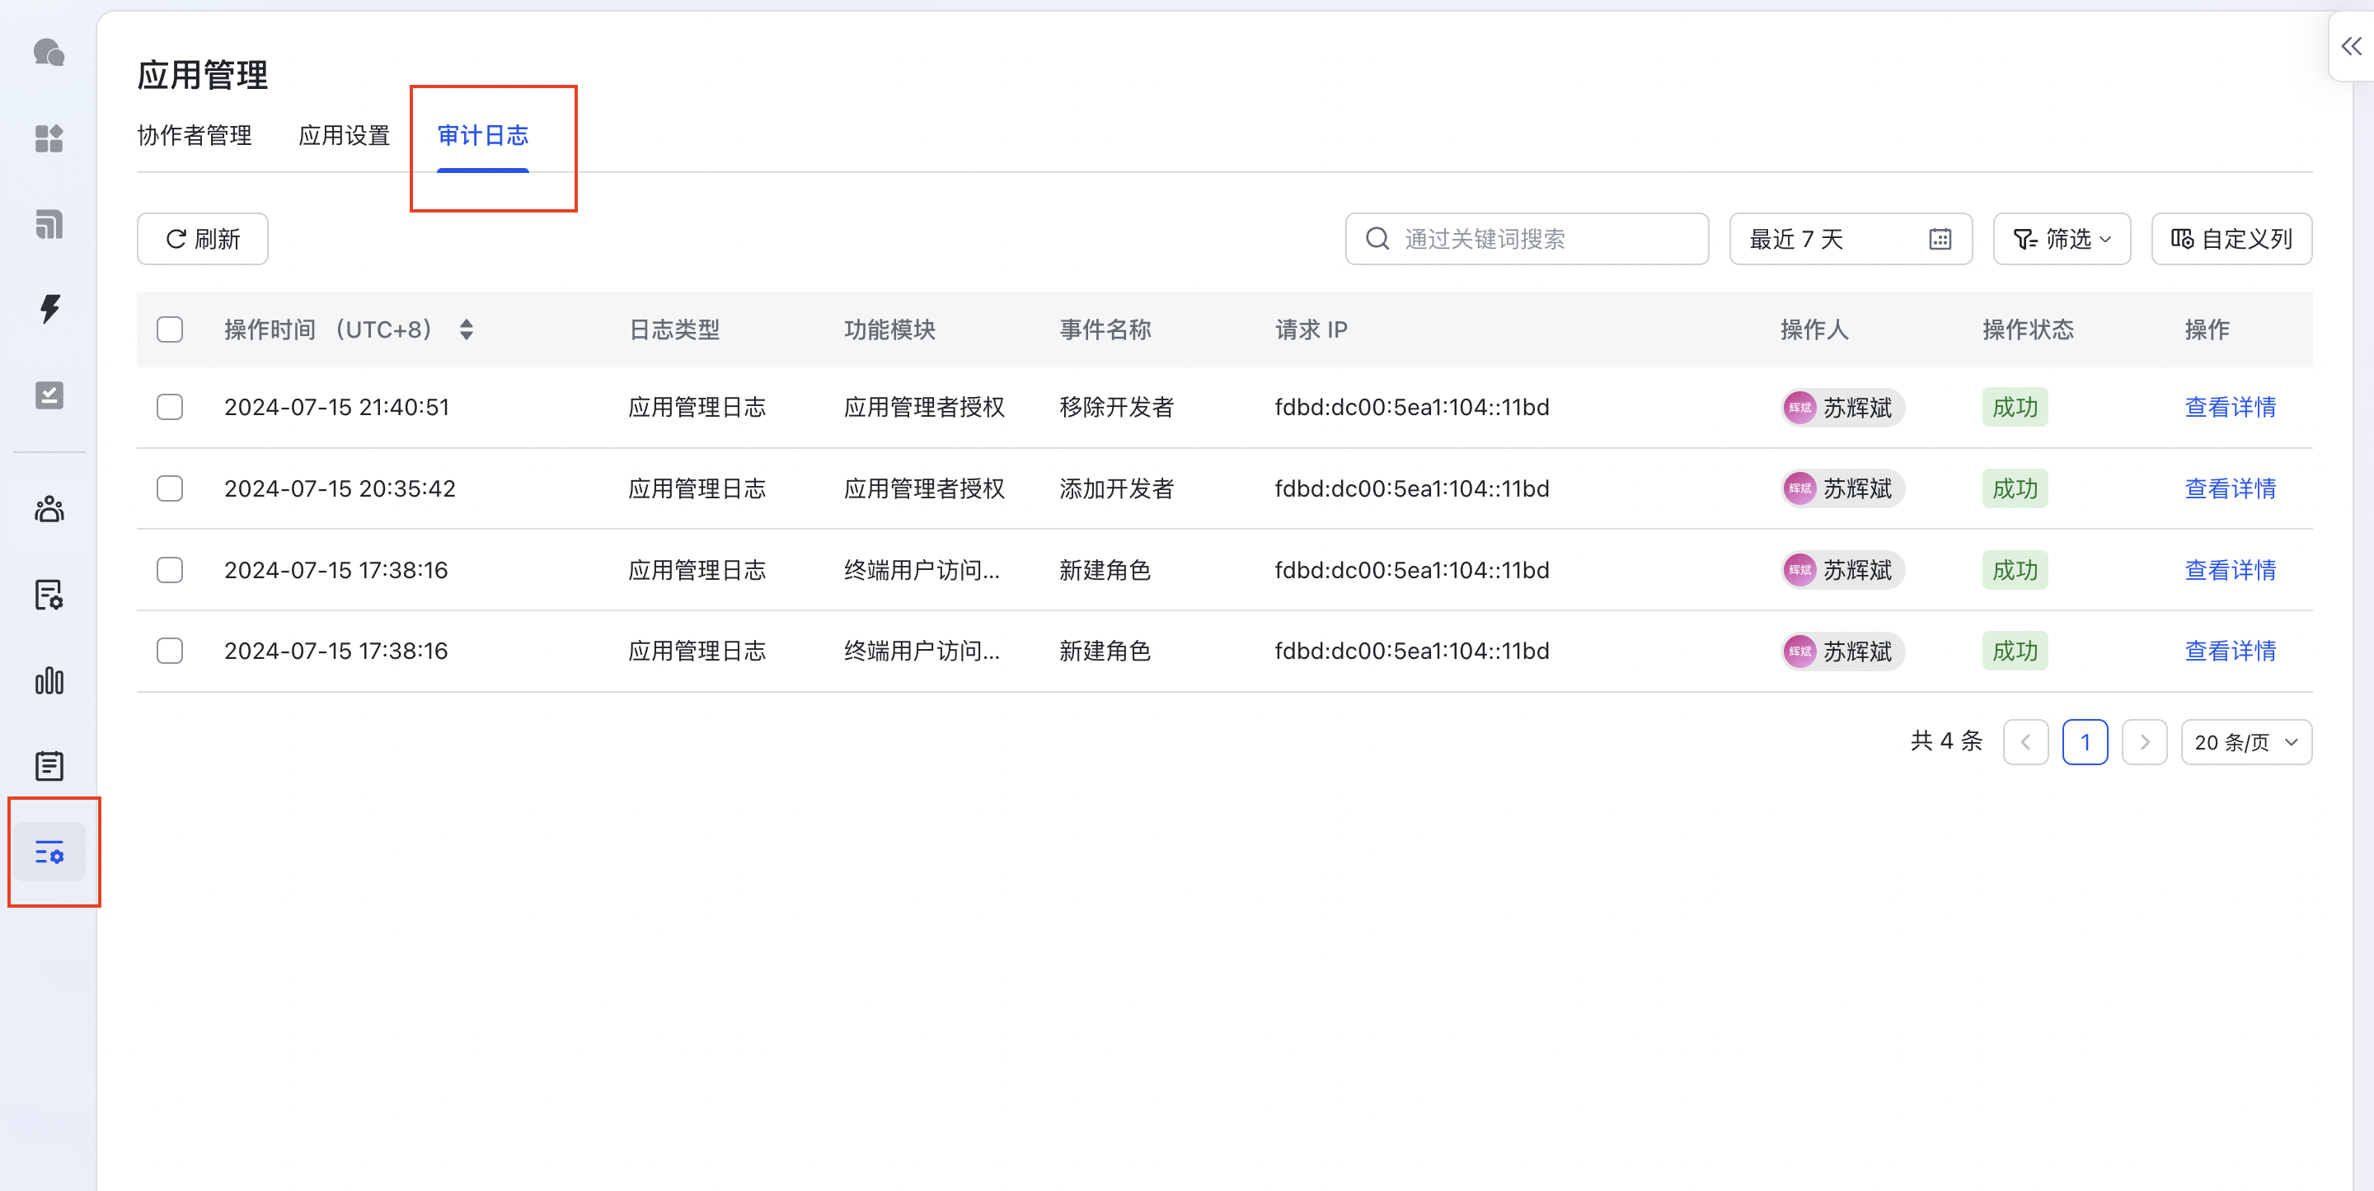The height and width of the screenshot is (1191, 2374).
Task: Select the 20:35:42 log row checkbox
Action: pos(170,488)
